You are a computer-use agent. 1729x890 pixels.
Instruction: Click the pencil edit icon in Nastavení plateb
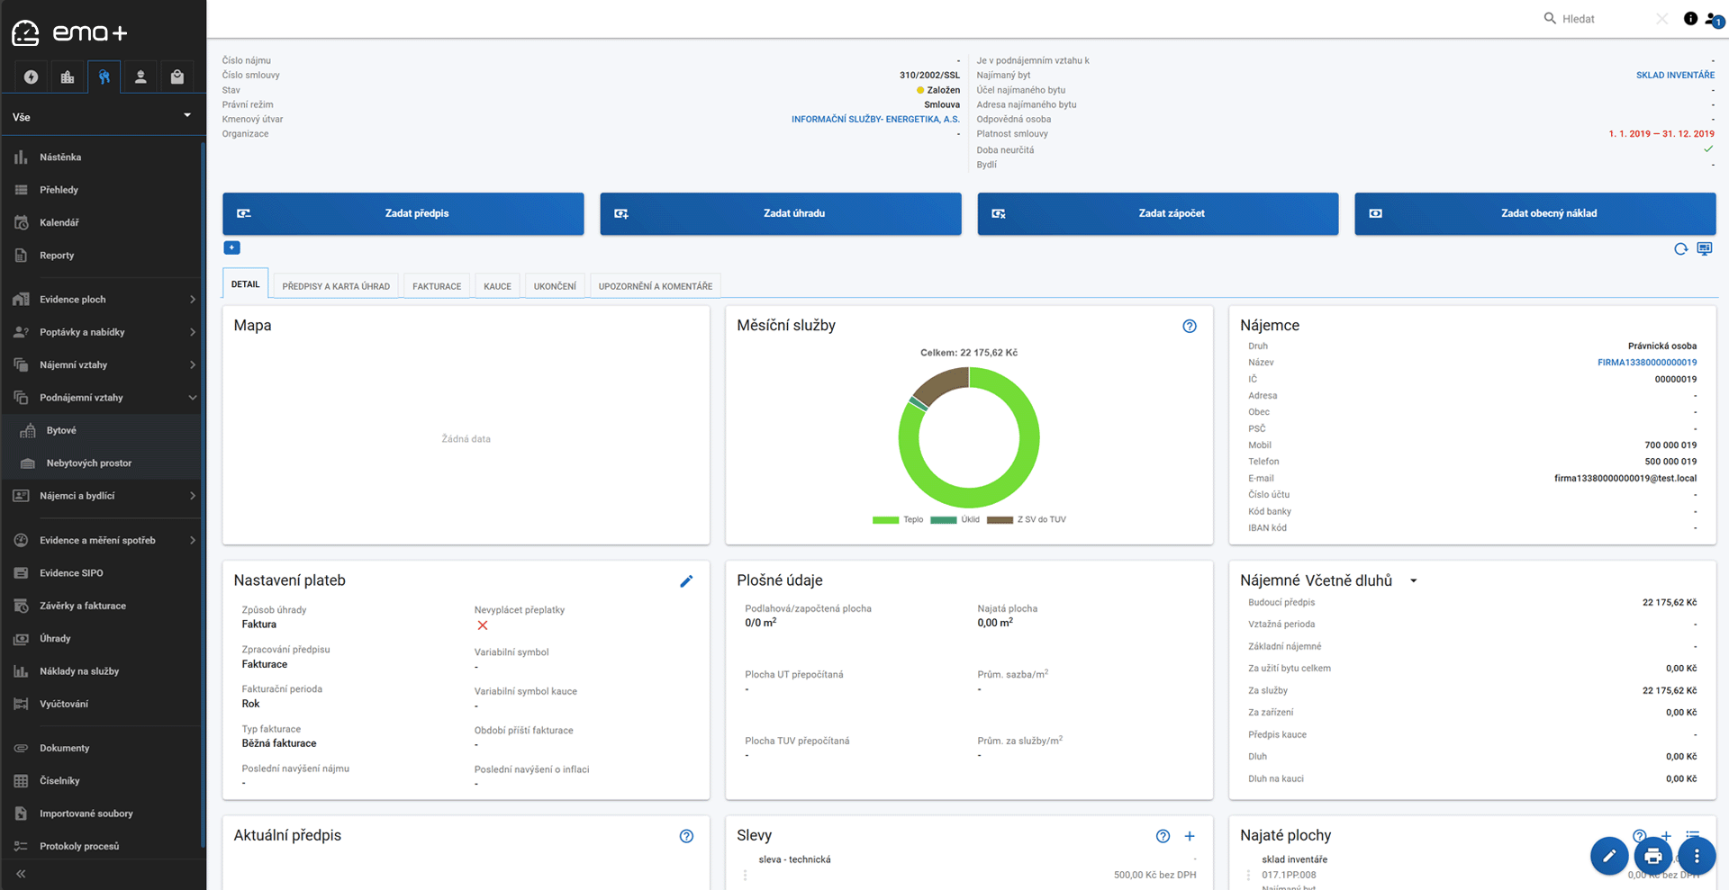686,581
